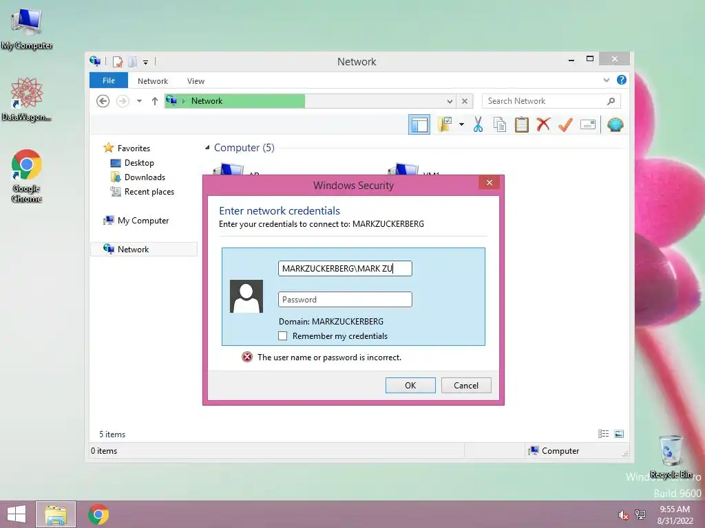The width and height of the screenshot is (705, 528).
Task: Switch to details view icon in status bar
Action: tap(603, 433)
